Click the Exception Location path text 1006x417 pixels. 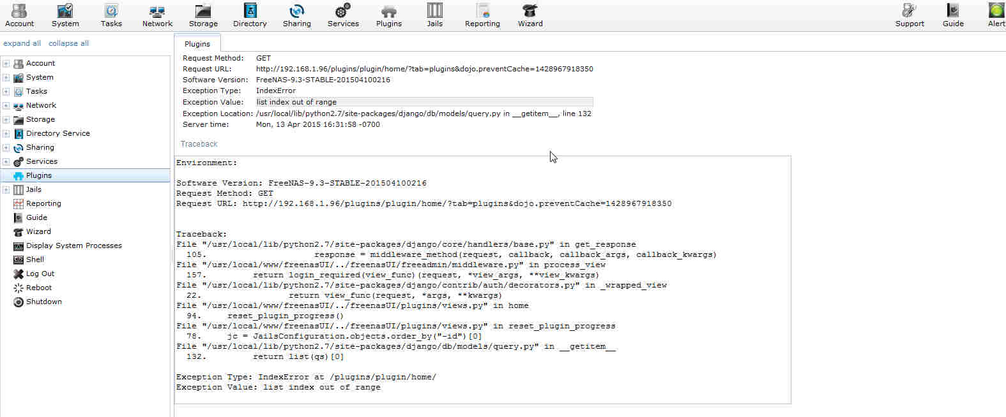tap(423, 113)
